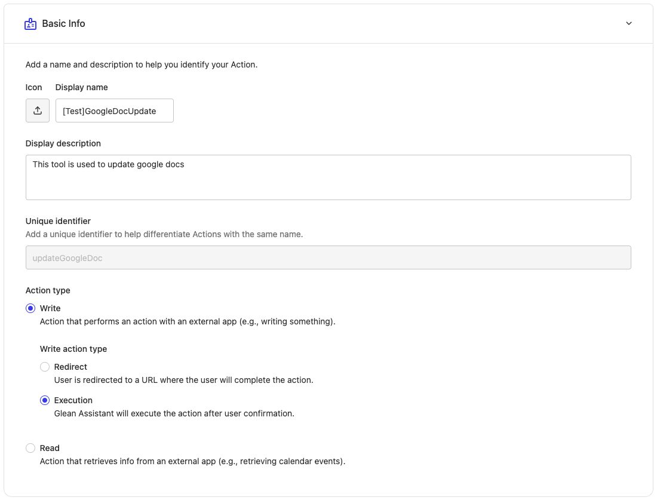Click the Write action type subheading

click(73, 349)
